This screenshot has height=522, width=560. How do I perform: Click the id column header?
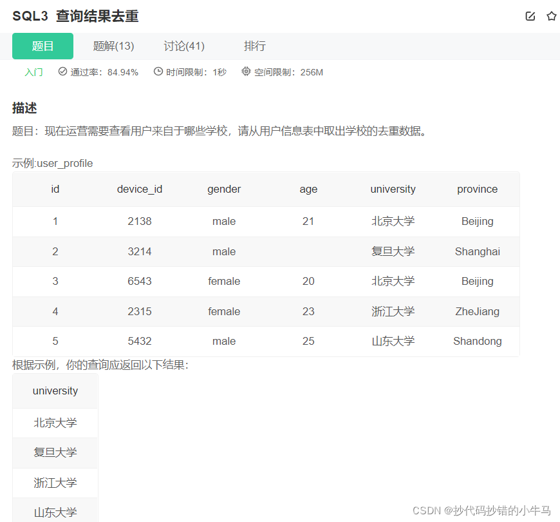pyautogui.click(x=55, y=189)
